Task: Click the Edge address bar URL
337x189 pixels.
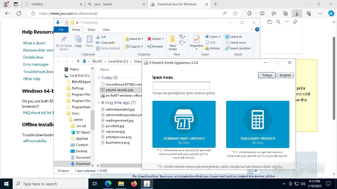Action: 68,13
